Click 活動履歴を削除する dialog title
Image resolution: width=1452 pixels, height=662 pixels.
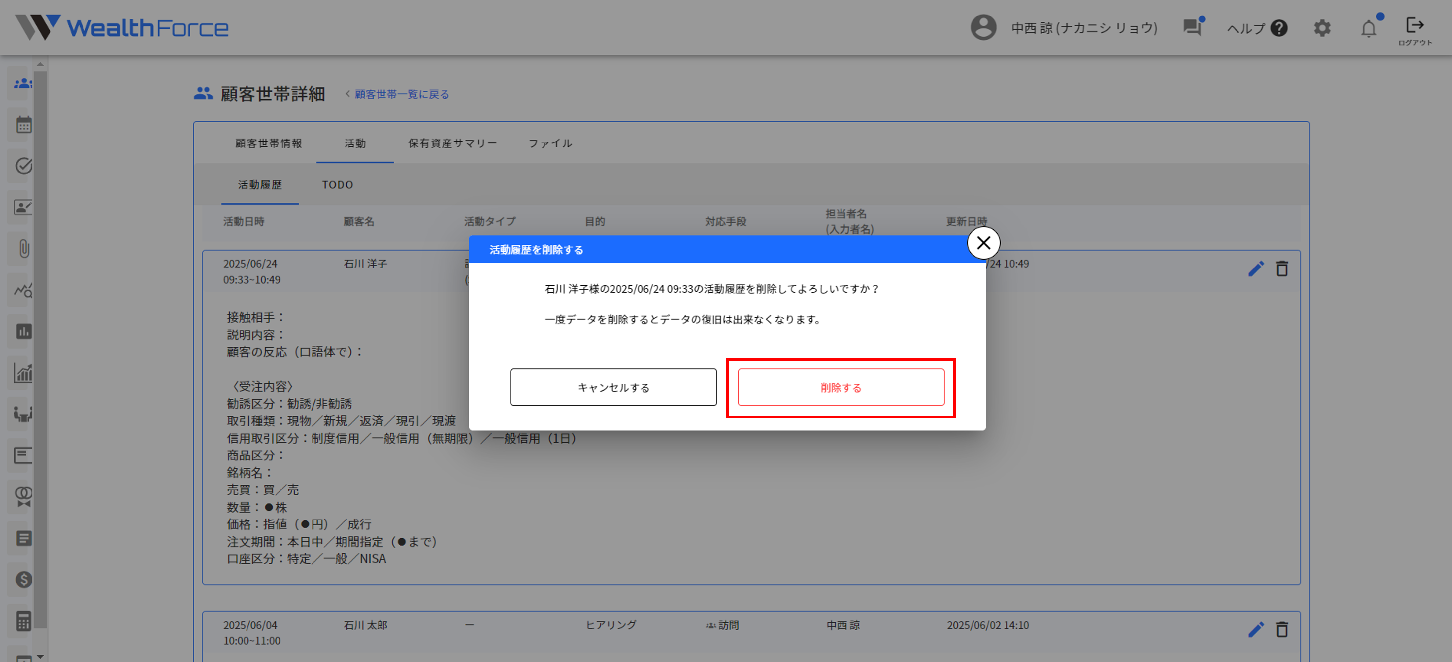click(536, 250)
